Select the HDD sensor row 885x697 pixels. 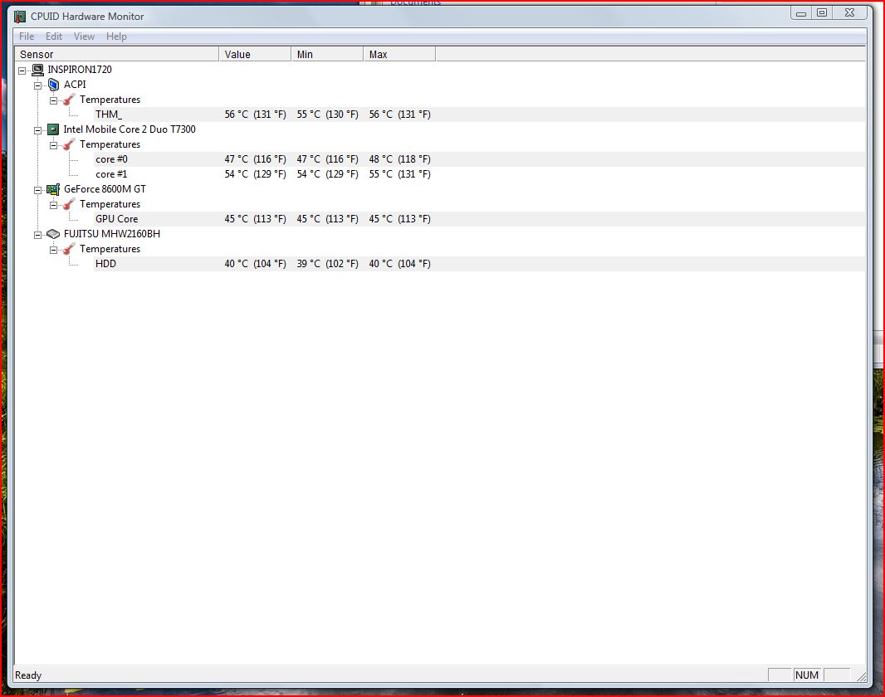[x=479, y=264]
